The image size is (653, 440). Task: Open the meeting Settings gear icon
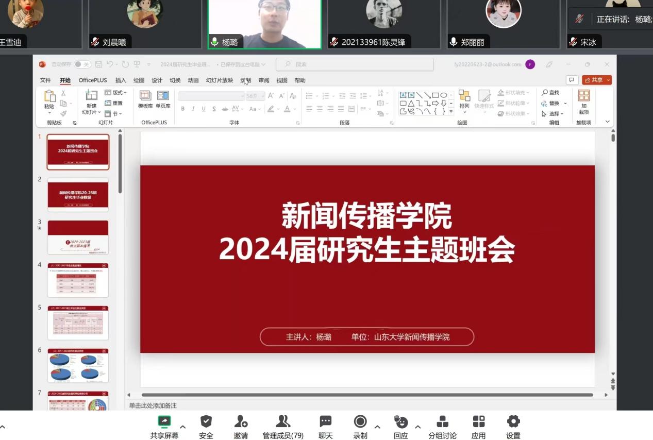513,422
